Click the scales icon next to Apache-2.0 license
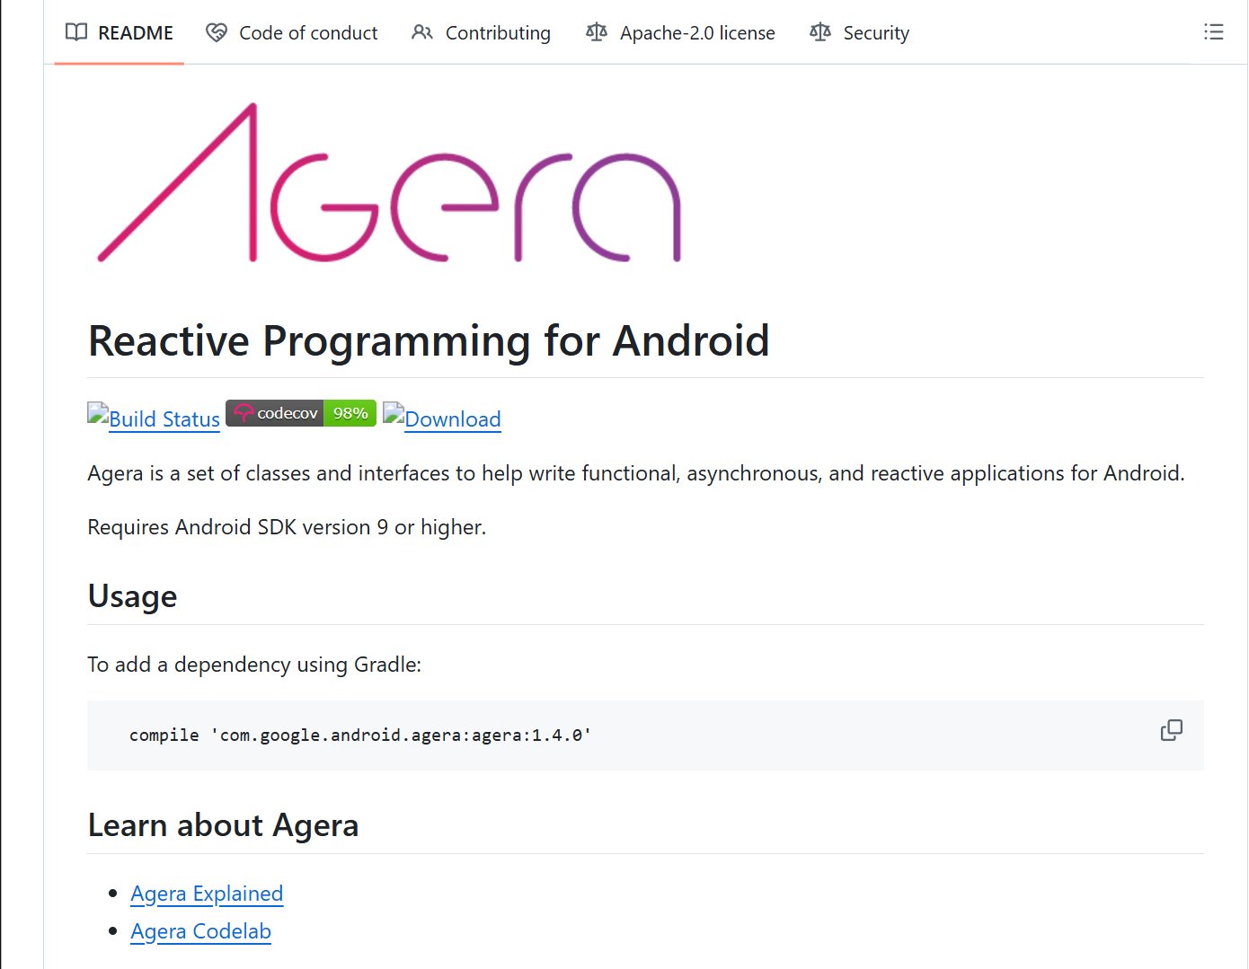The width and height of the screenshot is (1249, 969). click(x=595, y=31)
